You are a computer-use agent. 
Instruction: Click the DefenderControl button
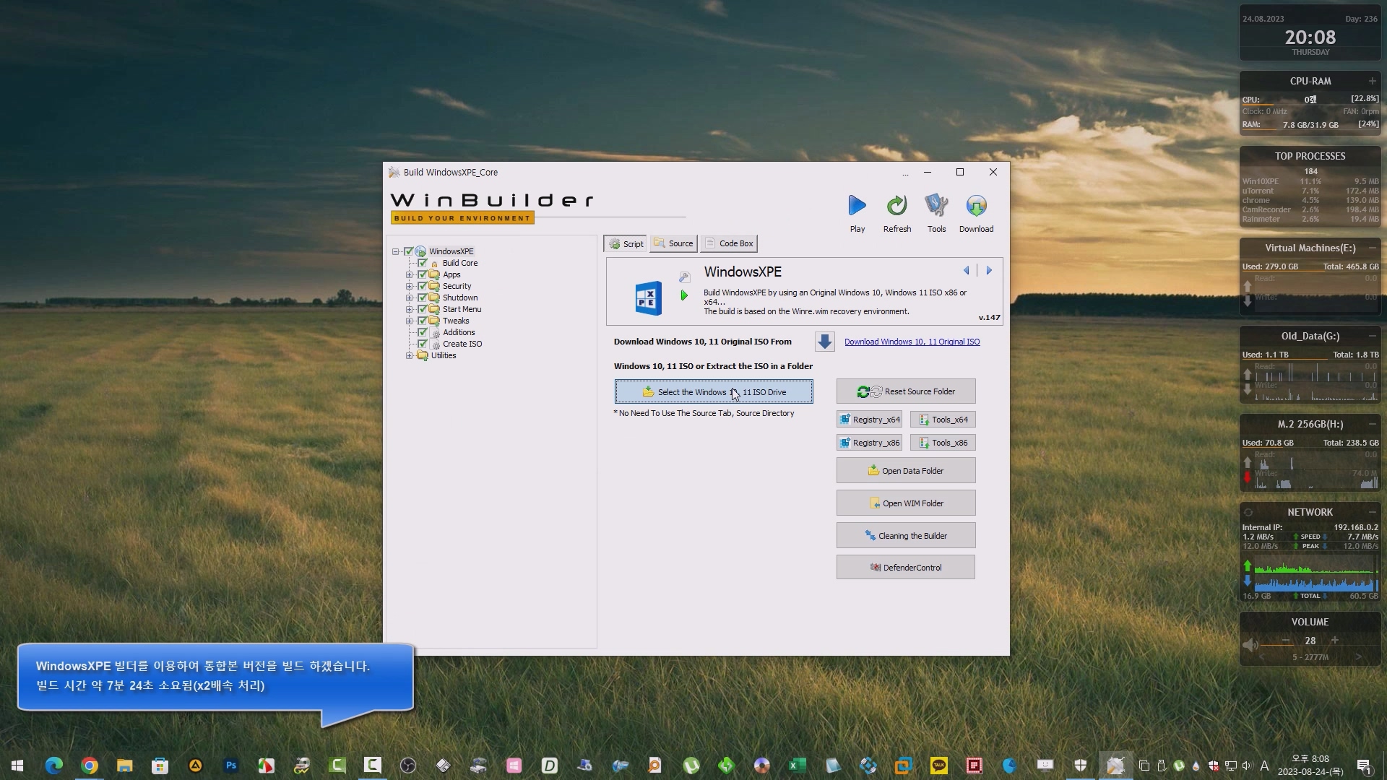pyautogui.click(x=906, y=568)
